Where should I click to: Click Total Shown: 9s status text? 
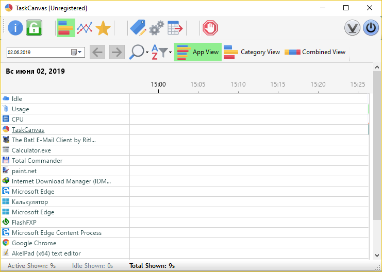152,266
